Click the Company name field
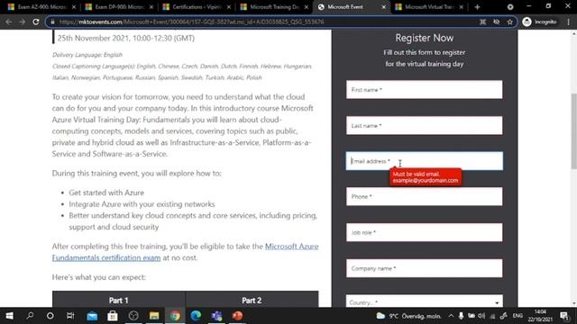 [424, 268]
